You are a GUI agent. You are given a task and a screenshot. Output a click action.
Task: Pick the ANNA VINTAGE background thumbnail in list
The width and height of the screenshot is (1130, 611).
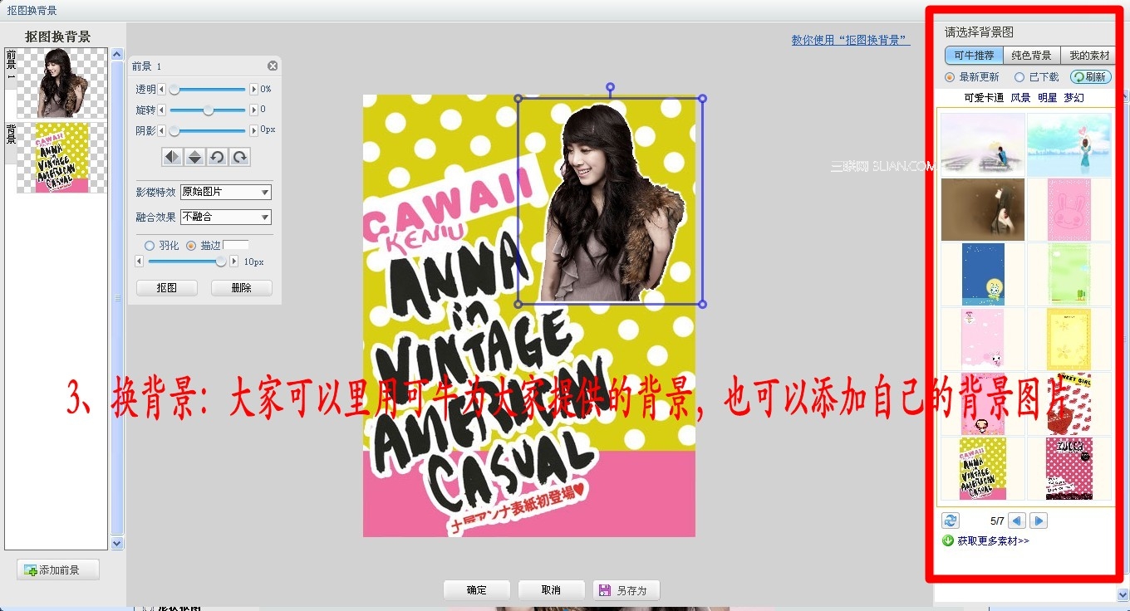(983, 468)
